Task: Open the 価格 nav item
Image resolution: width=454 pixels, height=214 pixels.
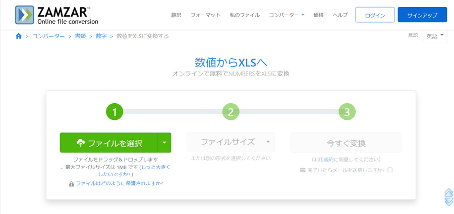Action: (318, 15)
